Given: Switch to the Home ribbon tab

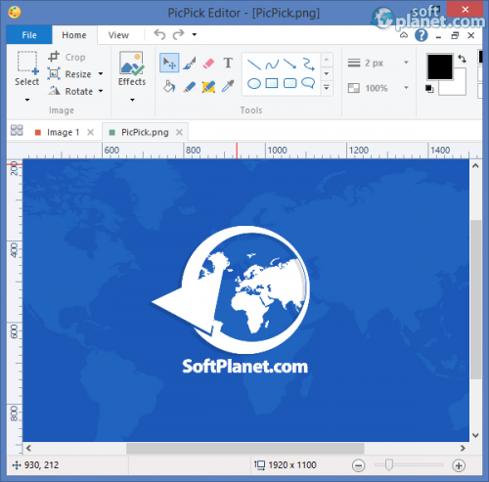Looking at the screenshot, I should point(74,35).
